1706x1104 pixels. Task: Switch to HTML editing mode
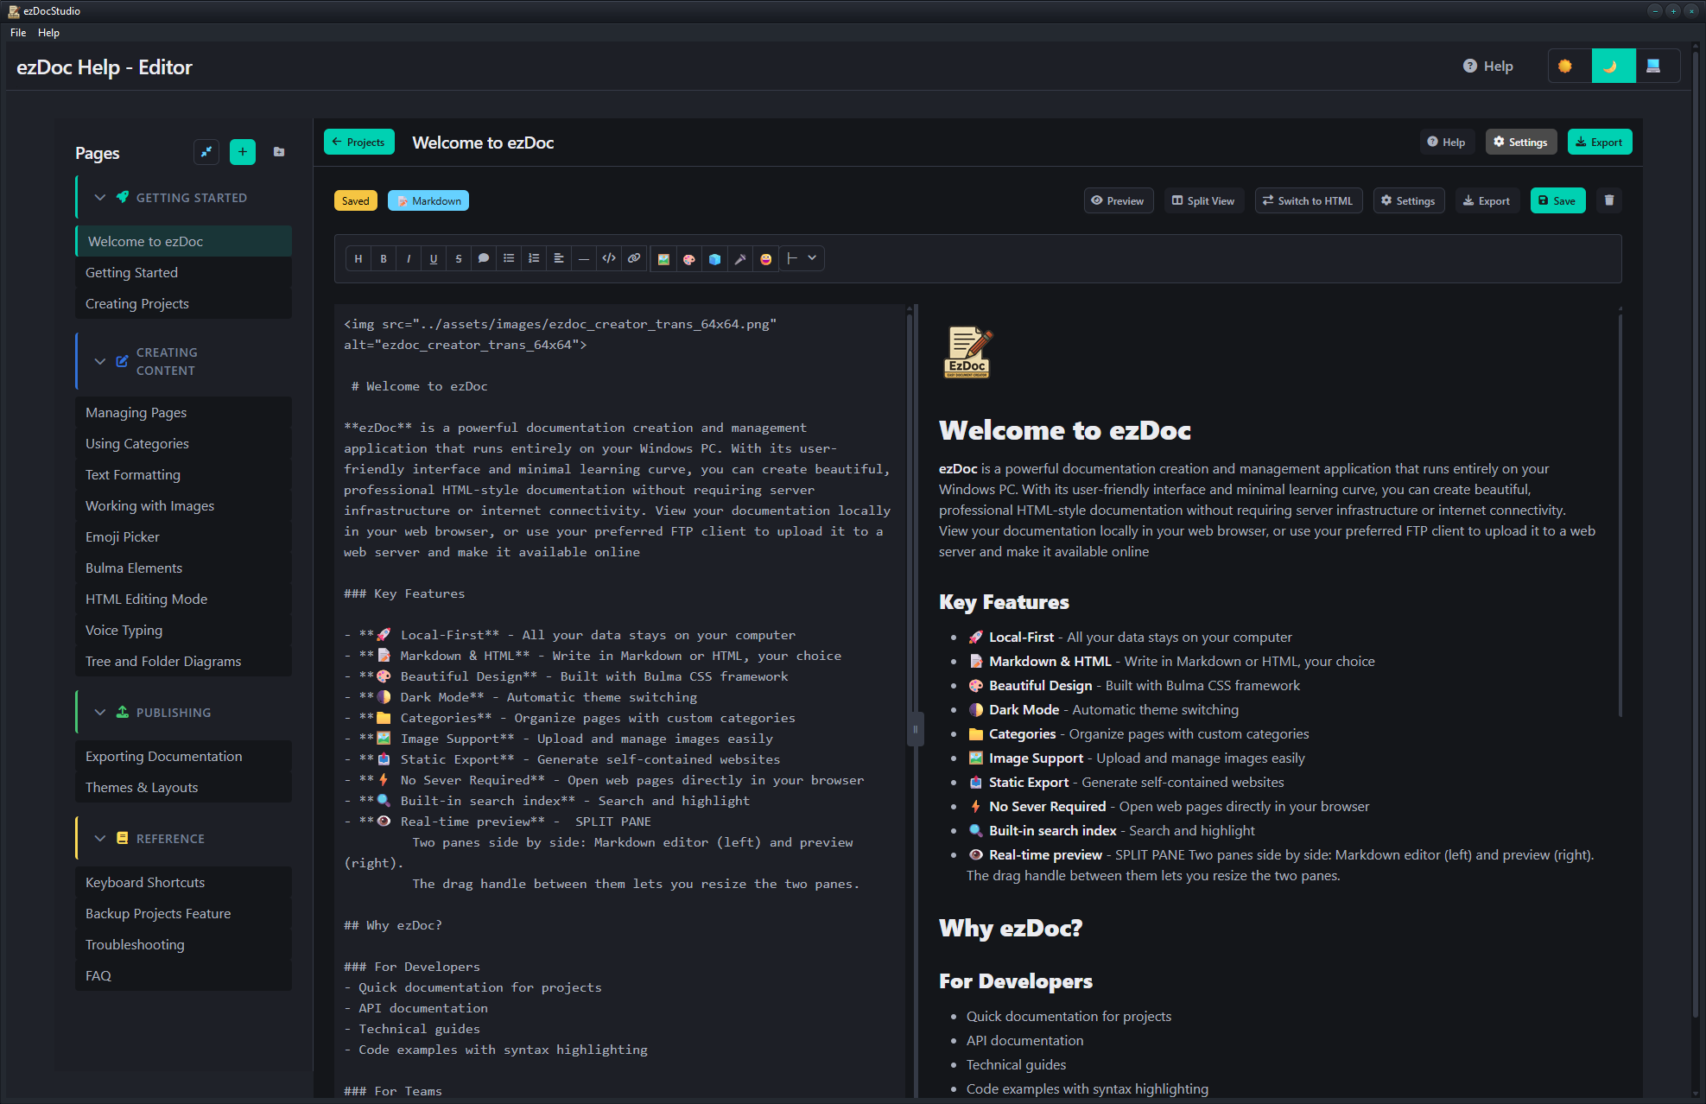(x=1308, y=200)
